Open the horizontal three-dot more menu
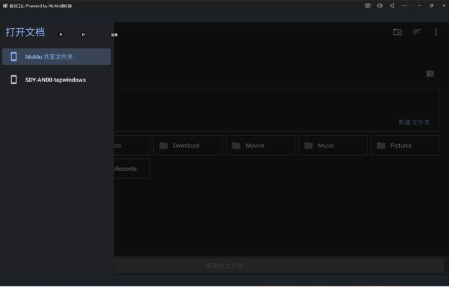The image size is (449, 287). click(x=404, y=6)
